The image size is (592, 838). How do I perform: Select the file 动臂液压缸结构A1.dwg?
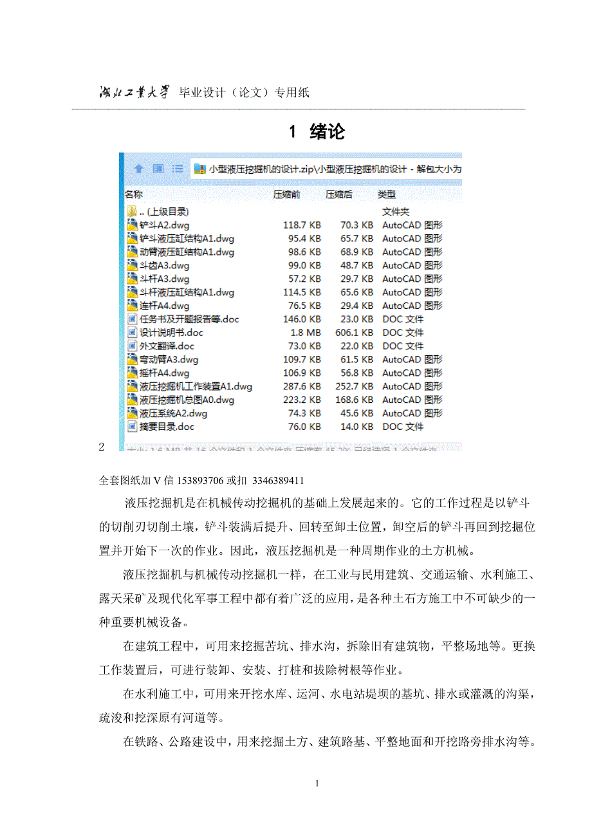click(x=187, y=252)
